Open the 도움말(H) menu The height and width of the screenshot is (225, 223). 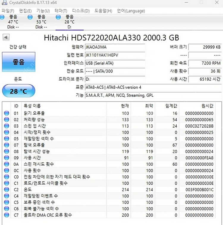[x=103, y=11]
